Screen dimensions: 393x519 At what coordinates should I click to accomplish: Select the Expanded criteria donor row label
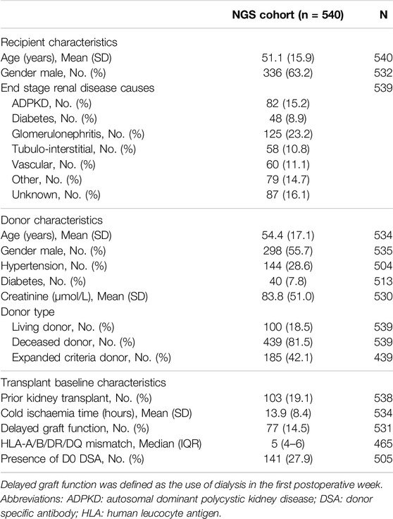click(x=92, y=358)
